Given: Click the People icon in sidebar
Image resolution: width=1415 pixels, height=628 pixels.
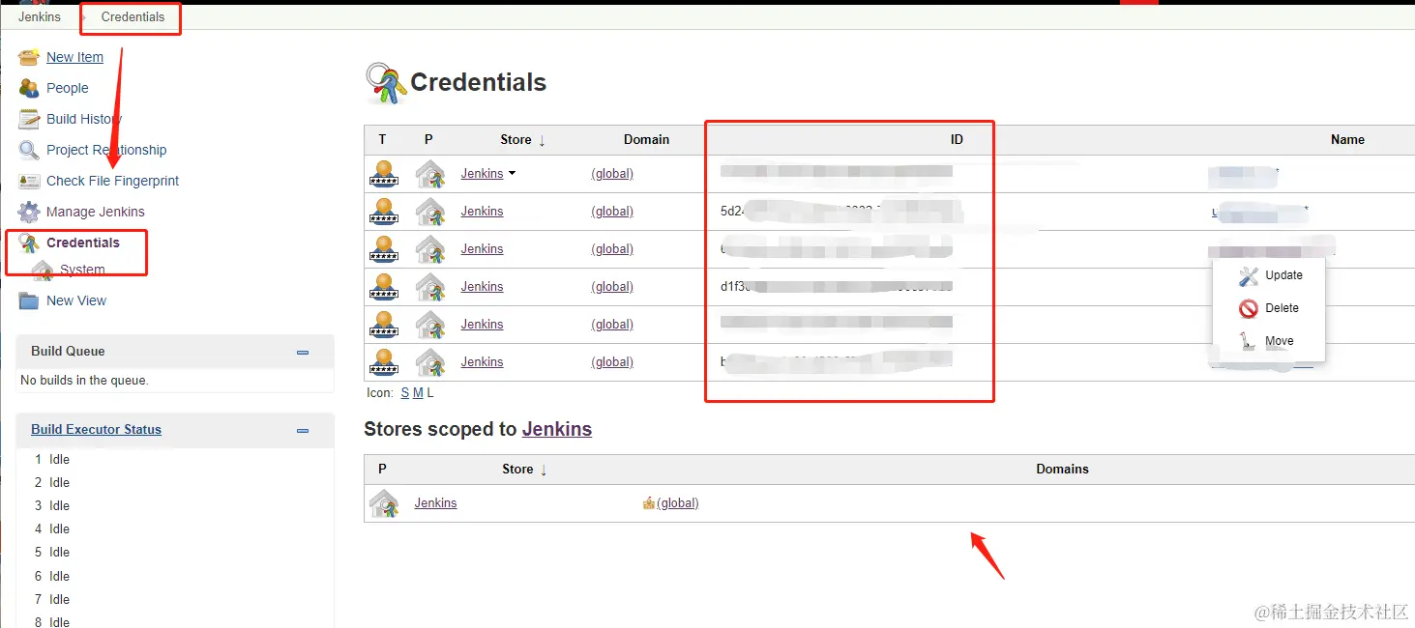Looking at the screenshot, I should [x=29, y=88].
